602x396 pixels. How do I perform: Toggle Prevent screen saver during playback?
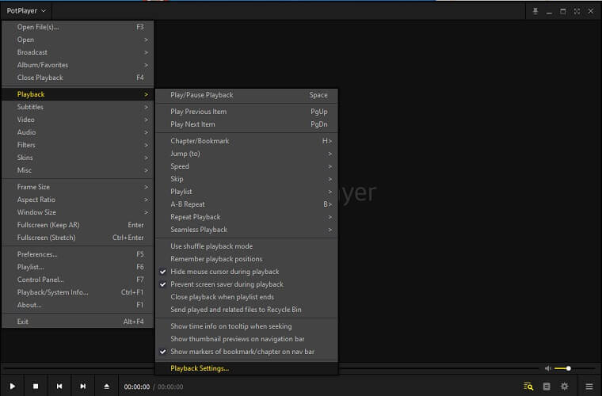click(x=246, y=284)
